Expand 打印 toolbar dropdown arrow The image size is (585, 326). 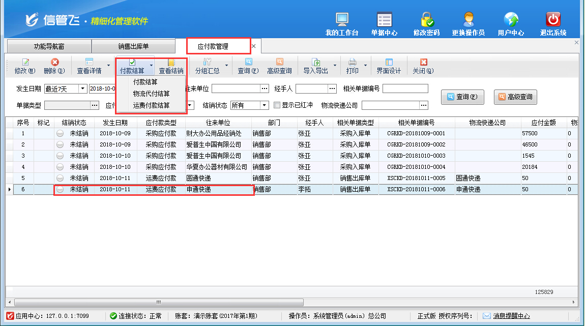365,66
